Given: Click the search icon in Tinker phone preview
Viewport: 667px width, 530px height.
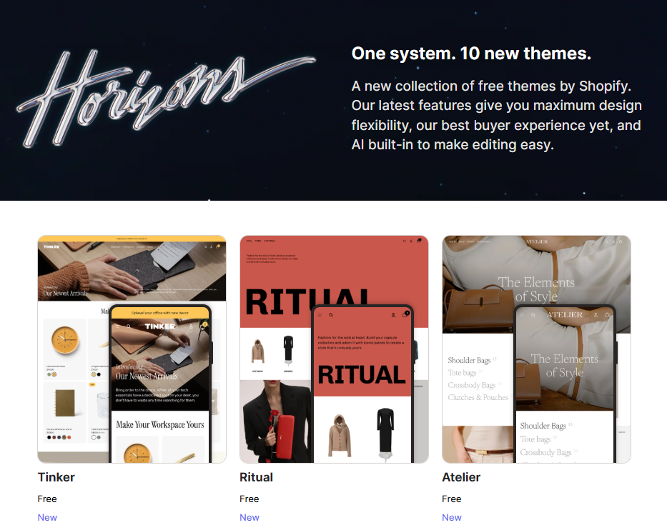Looking at the screenshot, I should (129, 326).
